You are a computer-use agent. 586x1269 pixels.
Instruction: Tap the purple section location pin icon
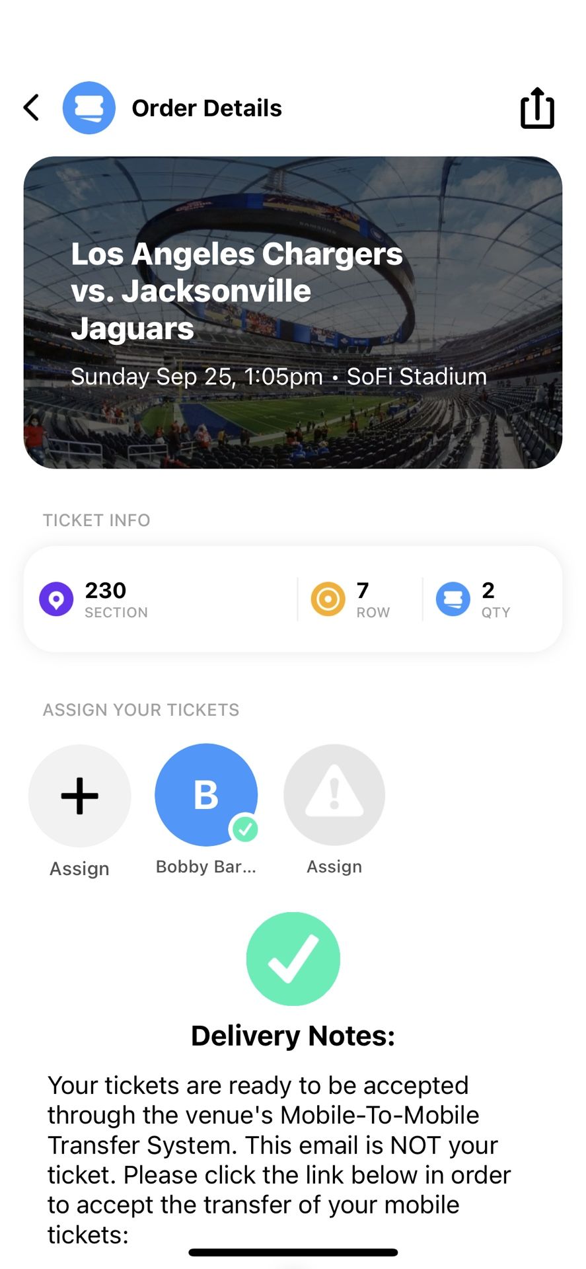[x=56, y=599]
